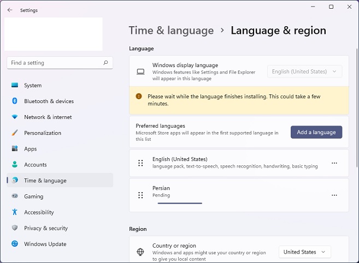Click the Add a language button
Screen dimensions: 359x263
(316, 132)
